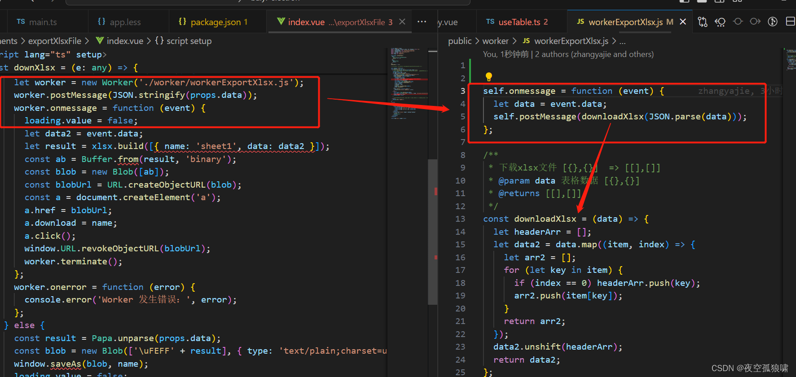The width and height of the screenshot is (796, 377).
Task: Open the script setup breadcrumb symbol
Action: pos(189,41)
